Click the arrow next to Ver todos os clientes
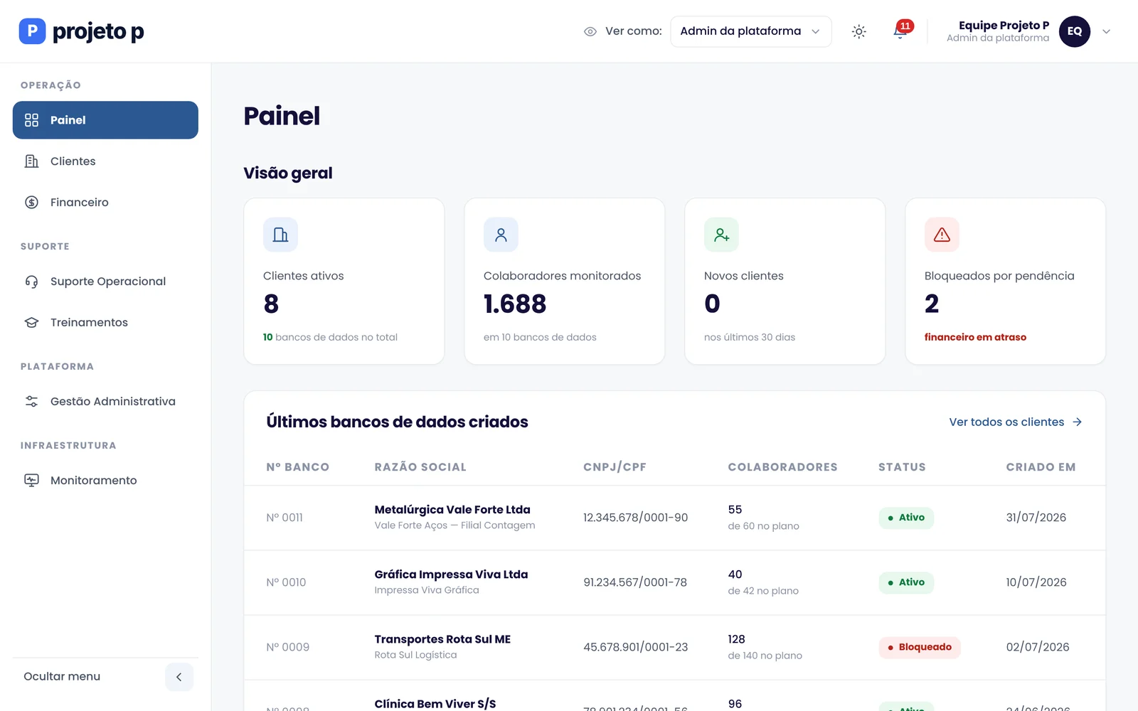This screenshot has height=711, width=1138. pyautogui.click(x=1078, y=422)
